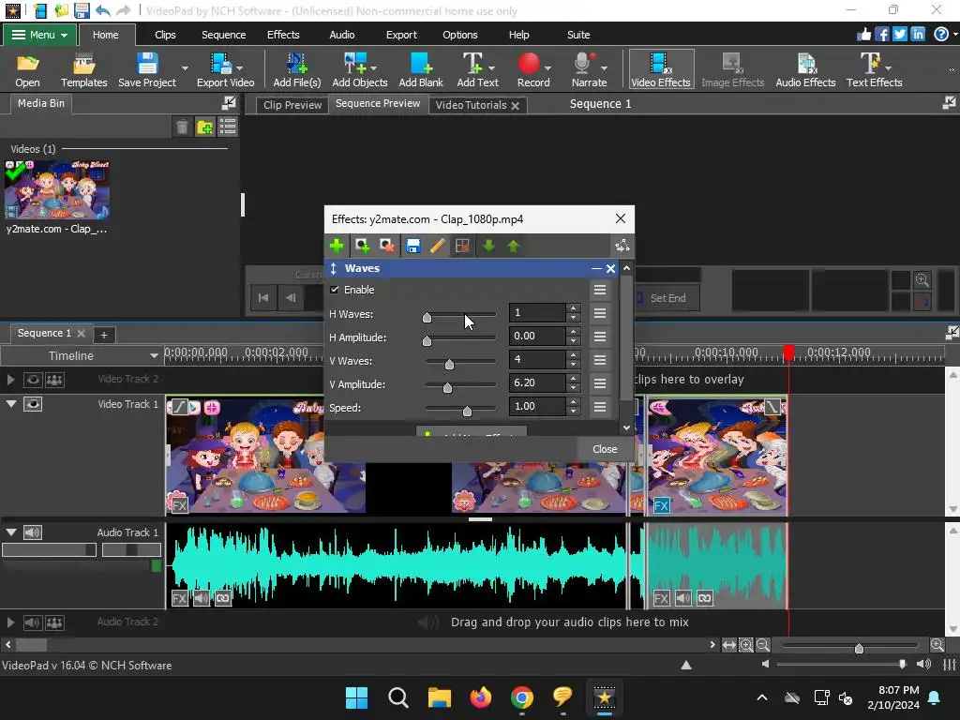The height and width of the screenshot is (720, 960).
Task: Toggle Video Track 1 visibility eye
Action: point(33,404)
